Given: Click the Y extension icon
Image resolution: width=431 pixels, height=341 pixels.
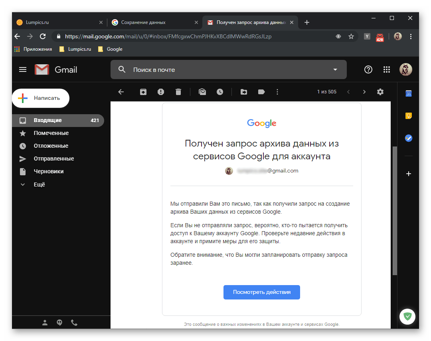Looking at the screenshot, I should tap(367, 36).
